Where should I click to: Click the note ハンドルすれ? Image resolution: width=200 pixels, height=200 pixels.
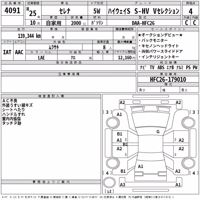[x=13, y=114]
